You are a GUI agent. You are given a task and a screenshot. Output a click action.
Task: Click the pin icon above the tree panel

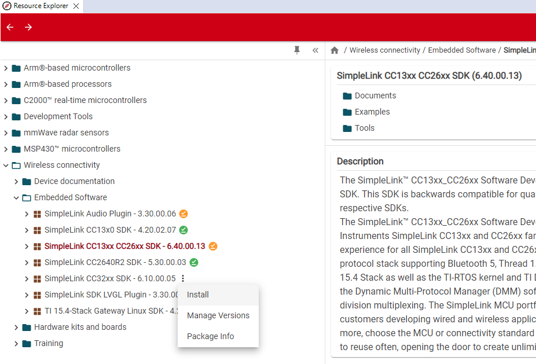(297, 50)
